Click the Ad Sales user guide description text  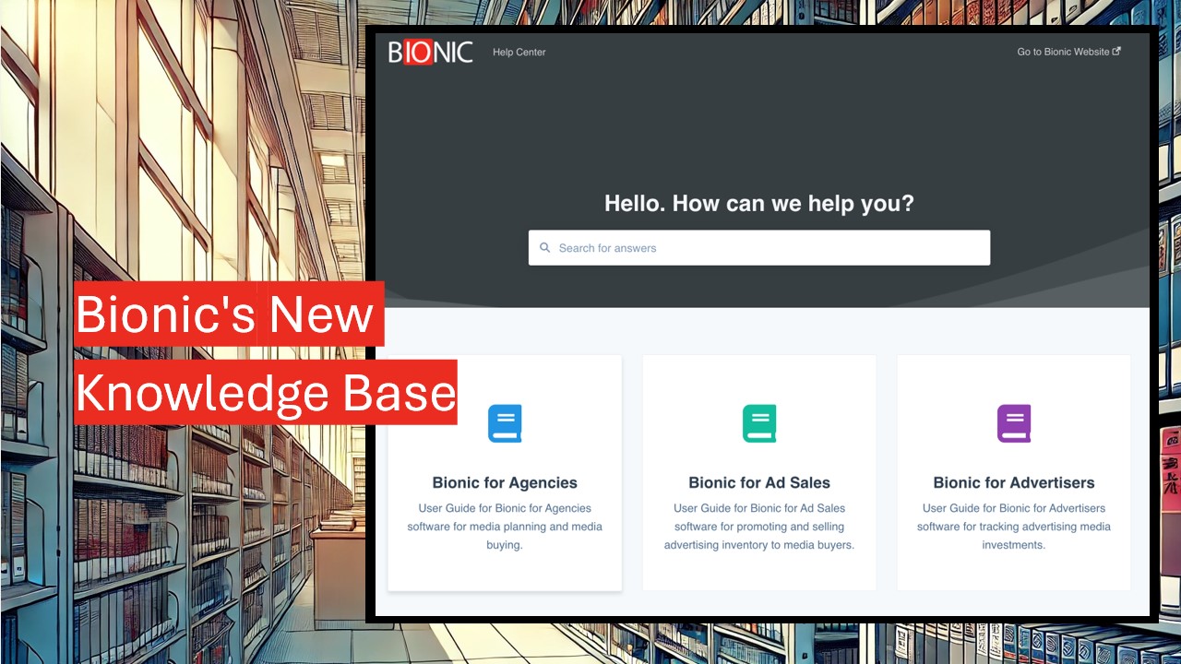(x=759, y=527)
